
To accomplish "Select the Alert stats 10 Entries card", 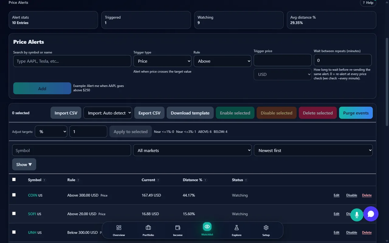I will [53, 20].
